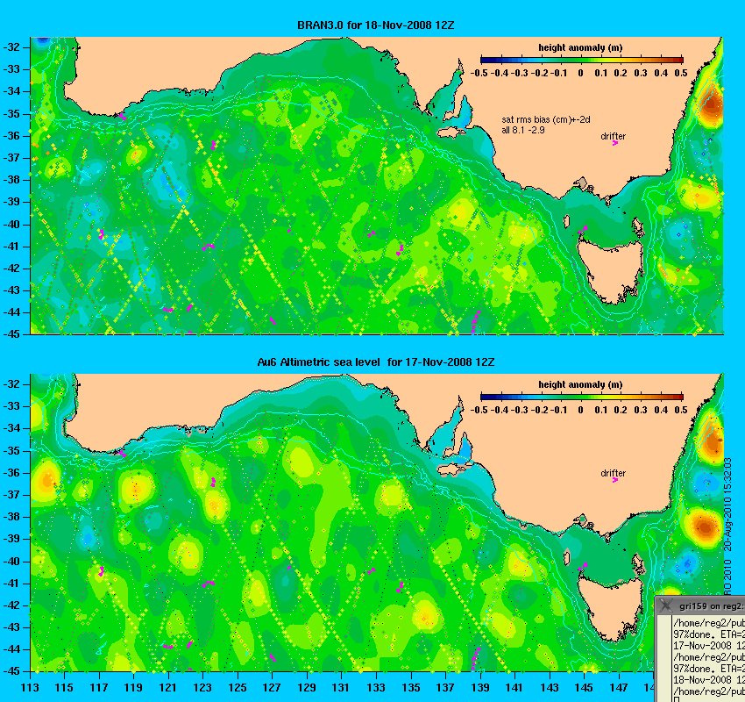745x702 pixels.
Task: Click the '0' color bar label in the BRAN3.0 panel
Action: [x=580, y=73]
